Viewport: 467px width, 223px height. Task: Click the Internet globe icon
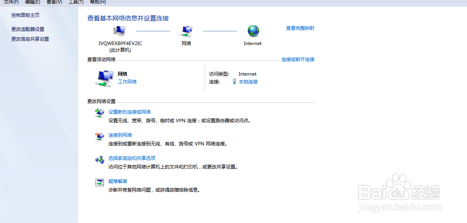(x=253, y=31)
